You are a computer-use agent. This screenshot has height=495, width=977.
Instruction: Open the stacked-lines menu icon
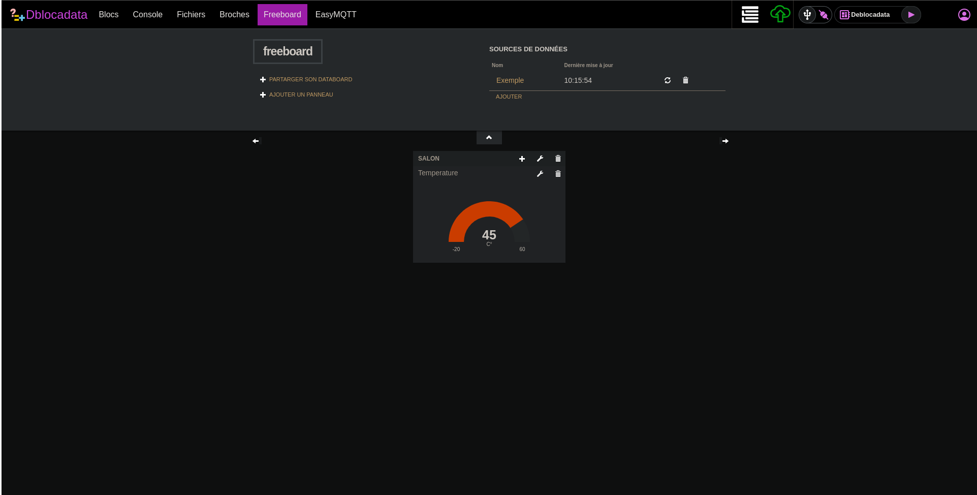click(750, 15)
